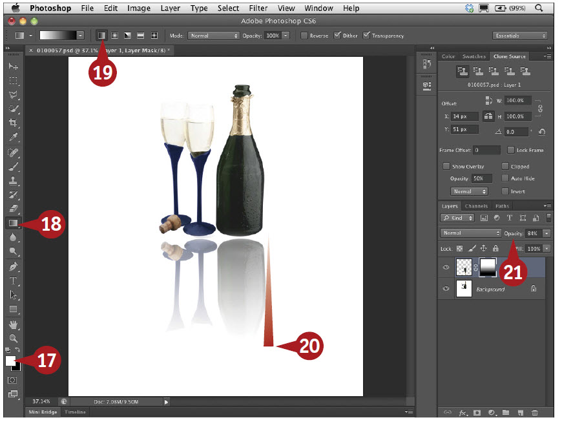This screenshot has width=562, height=422.
Task: Open the options bar Opacity arrow
Action: [x=286, y=36]
